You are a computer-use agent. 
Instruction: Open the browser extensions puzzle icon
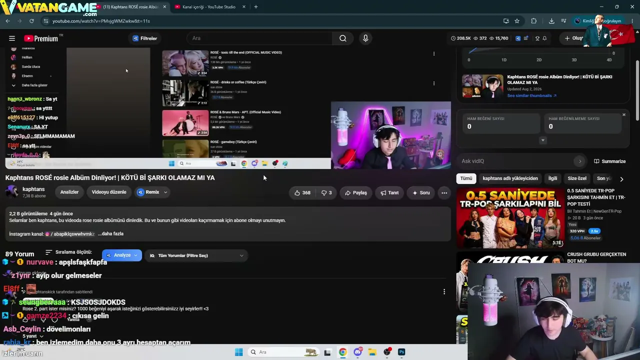click(534, 21)
